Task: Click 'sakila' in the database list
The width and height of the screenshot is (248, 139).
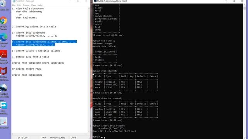Action: [x=99, y=22]
